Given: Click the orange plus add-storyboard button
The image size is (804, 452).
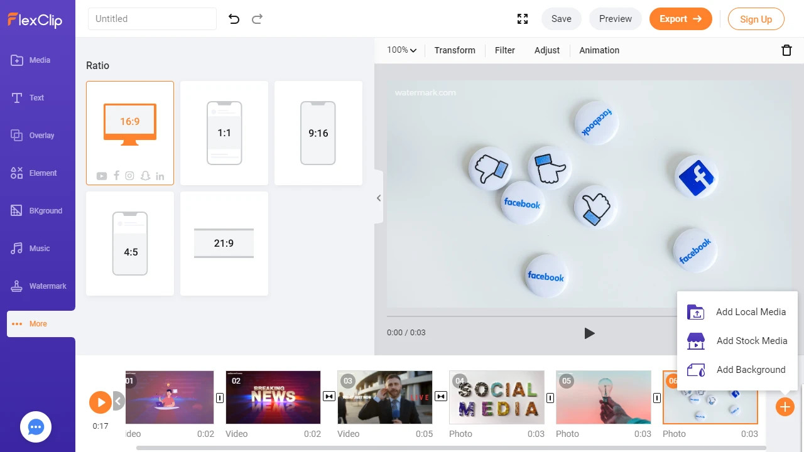Looking at the screenshot, I should point(785,407).
